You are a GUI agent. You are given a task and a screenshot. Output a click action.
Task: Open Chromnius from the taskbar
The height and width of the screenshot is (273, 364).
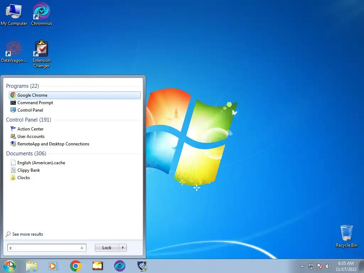[x=120, y=266]
